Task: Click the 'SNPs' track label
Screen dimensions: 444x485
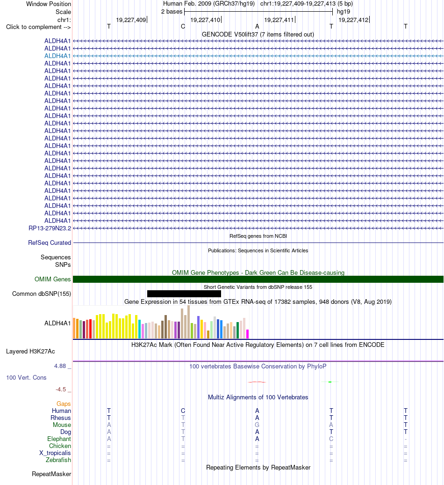Action: coord(63,265)
